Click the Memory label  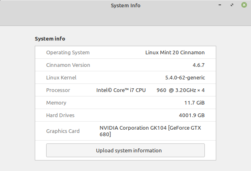tap(56, 103)
